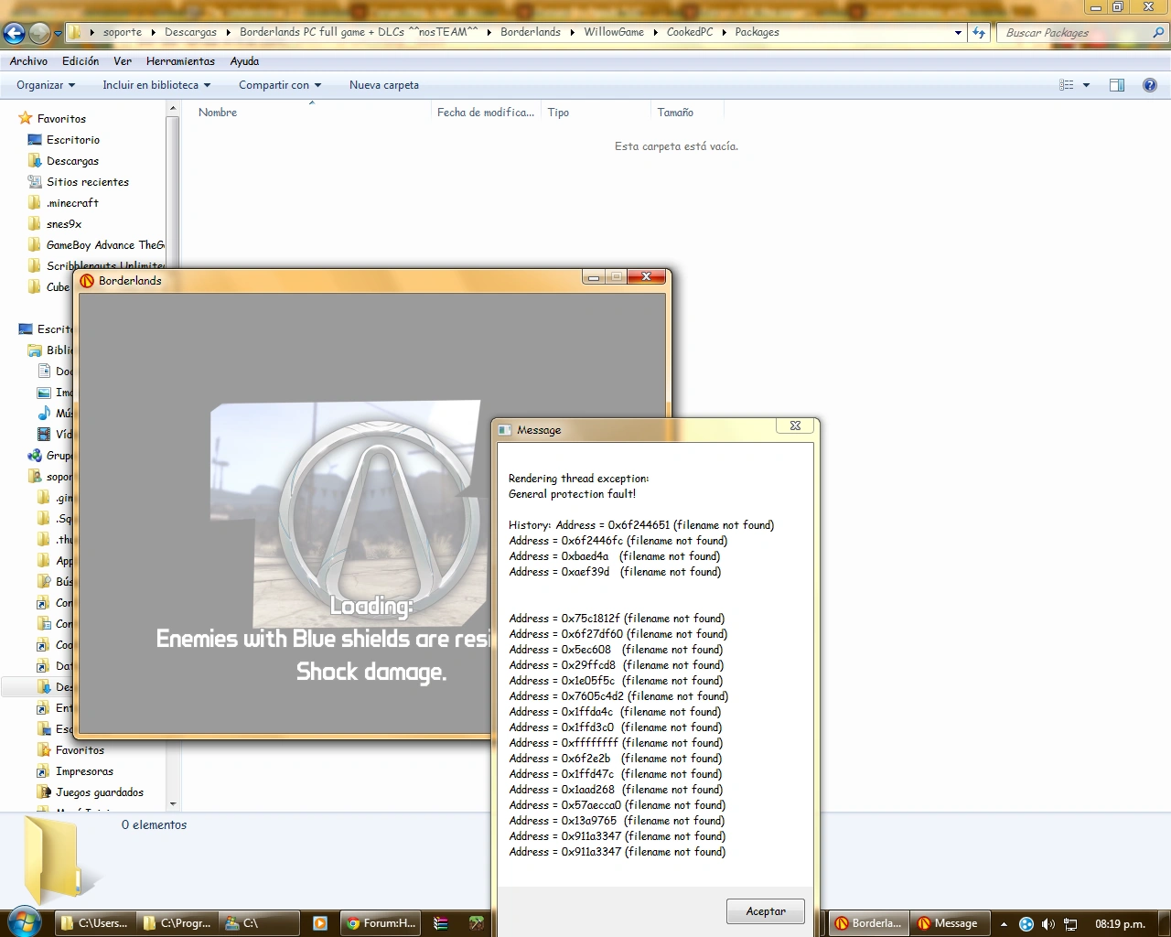The width and height of the screenshot is (1171, 937).
Task: Open Escritorio under Favoritos
Action: click(x=73, y=140)
